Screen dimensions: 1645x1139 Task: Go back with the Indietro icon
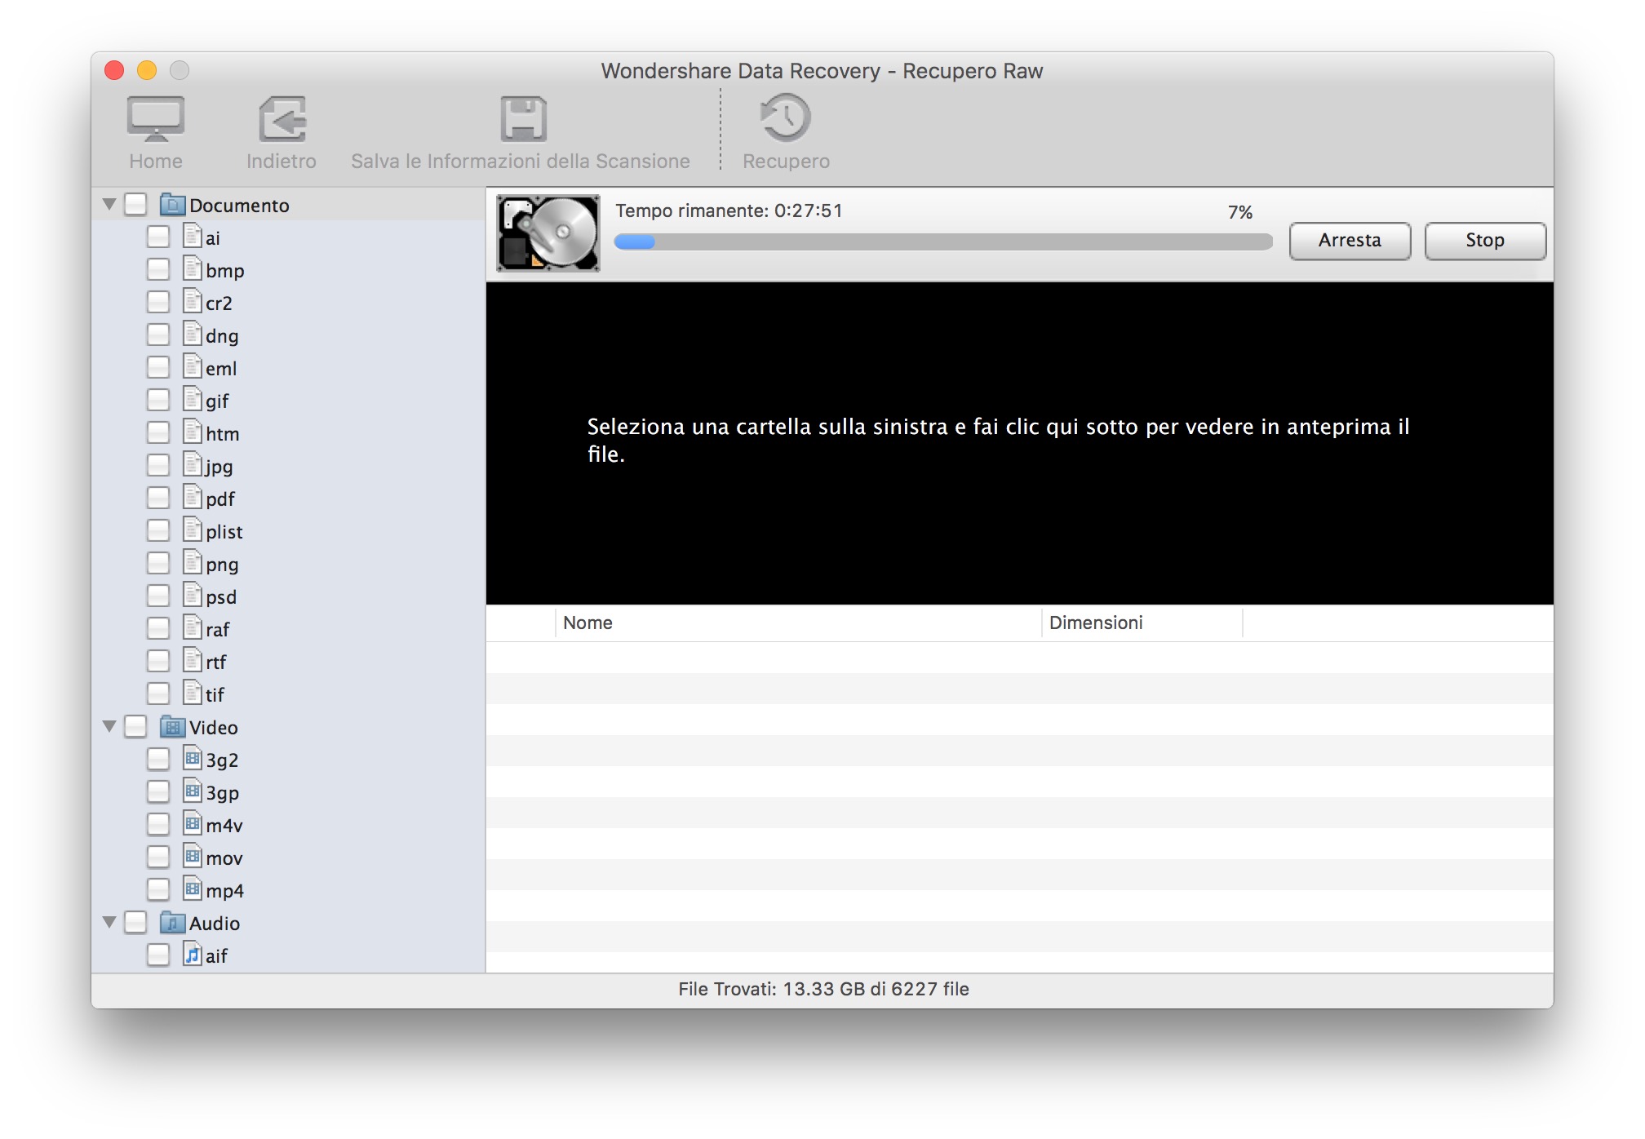click(282, 120)
